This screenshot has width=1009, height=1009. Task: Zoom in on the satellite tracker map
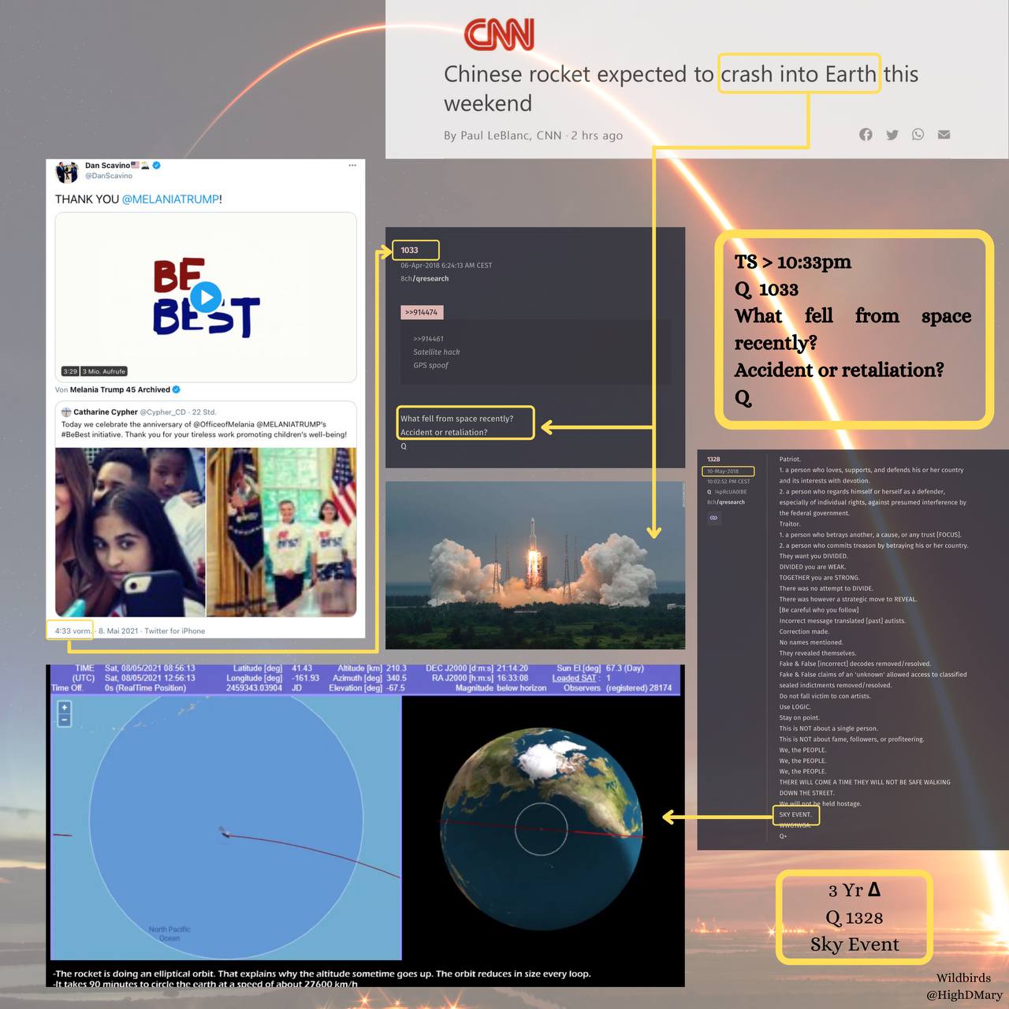click(65, 707)
